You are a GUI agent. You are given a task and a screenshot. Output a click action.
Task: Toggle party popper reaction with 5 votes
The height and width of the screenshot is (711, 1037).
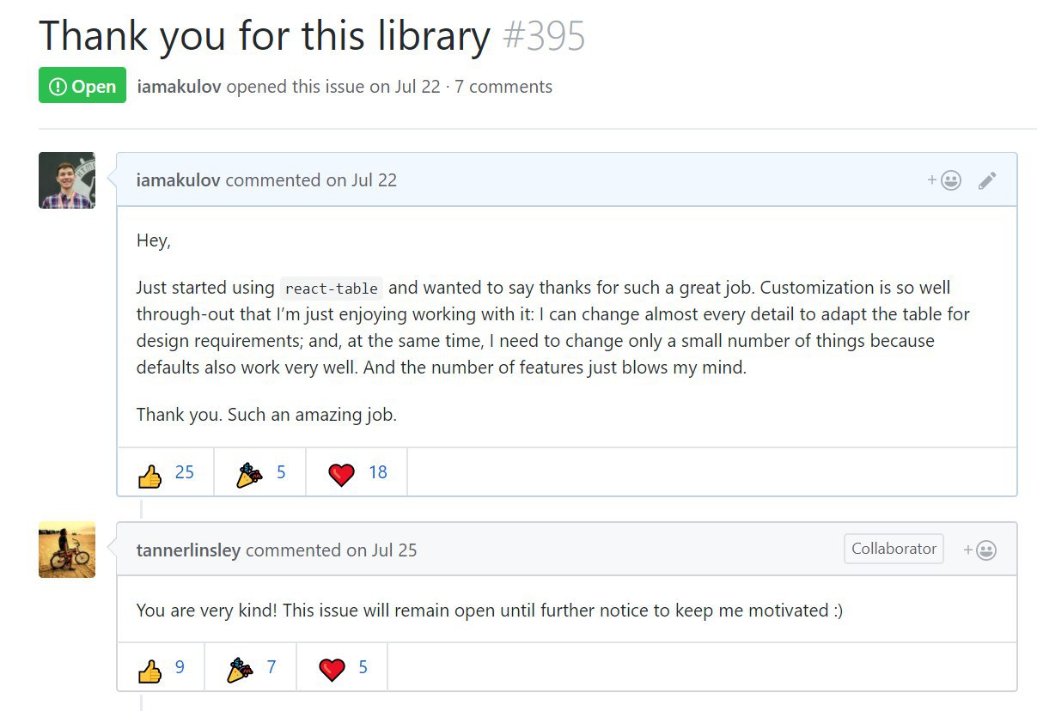(260, 472)
